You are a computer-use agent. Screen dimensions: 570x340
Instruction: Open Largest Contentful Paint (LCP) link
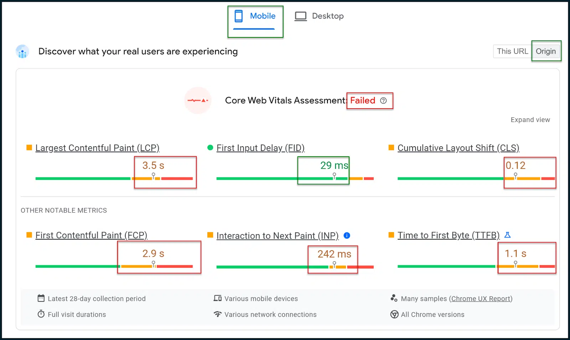coord(97,148)
